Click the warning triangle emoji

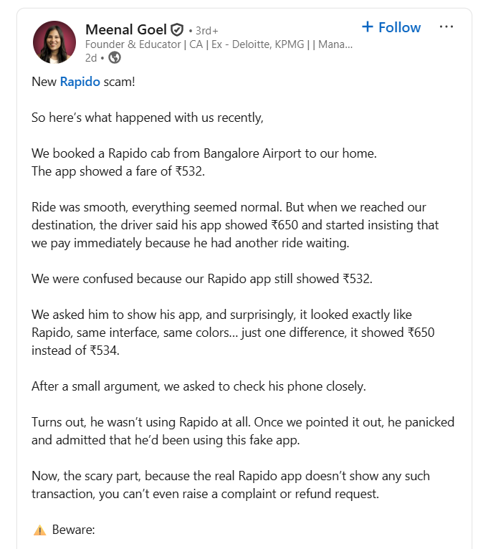[x=39, y=530]
